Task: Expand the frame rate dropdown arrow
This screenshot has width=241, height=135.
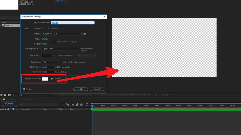Action: pyautogui.click(x=55, y=55)
